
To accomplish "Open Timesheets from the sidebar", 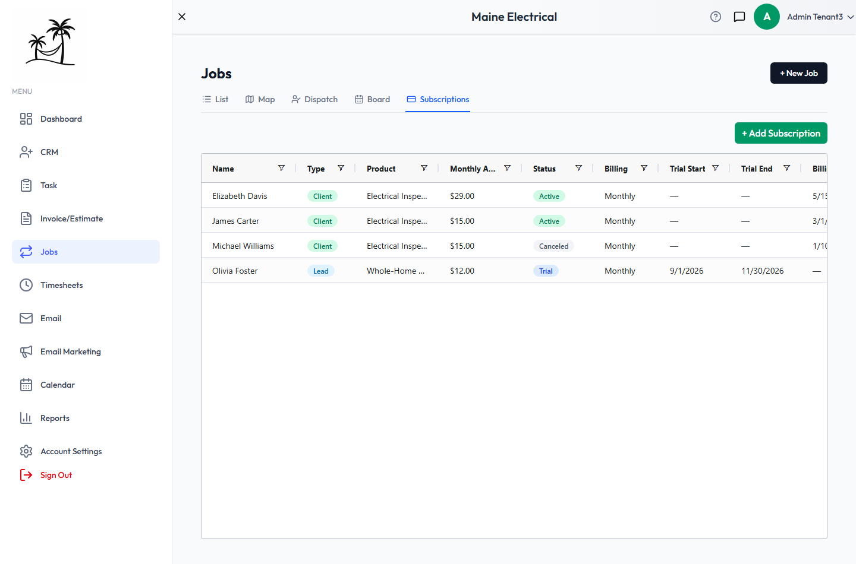I will (x=86, y=285).
